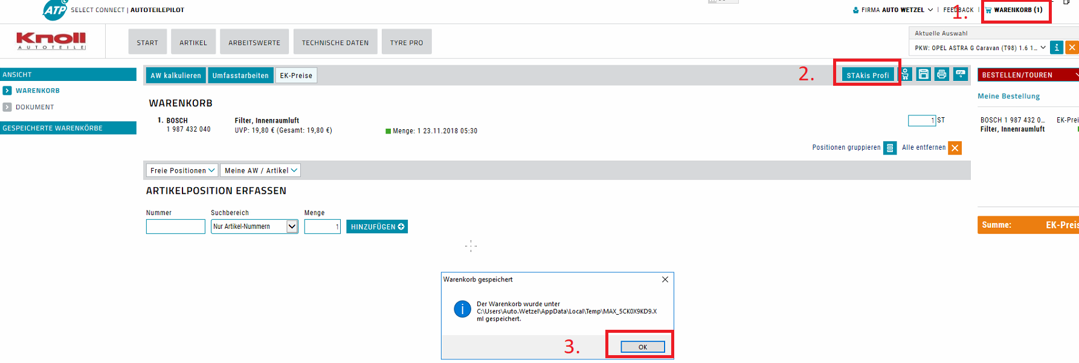Expand the BESTELLEN/TOUREN panel

pos(1028,75)
